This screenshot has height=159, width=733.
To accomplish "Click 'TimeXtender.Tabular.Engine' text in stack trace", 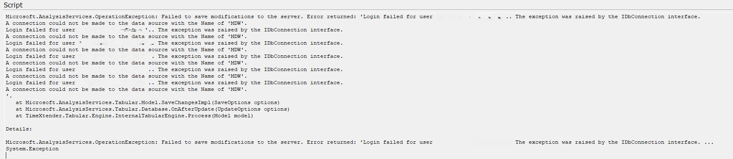I will click(68, 116).
